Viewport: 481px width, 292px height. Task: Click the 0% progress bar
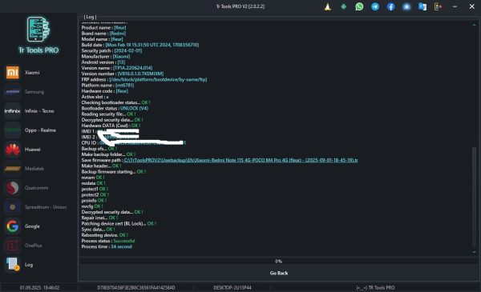(278, 261)
